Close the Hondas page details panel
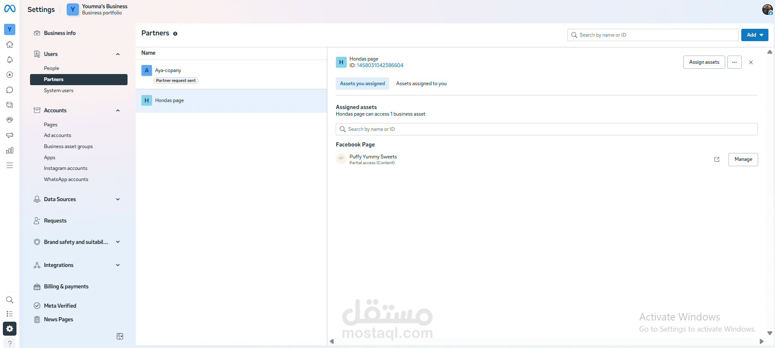 (751, 63)
